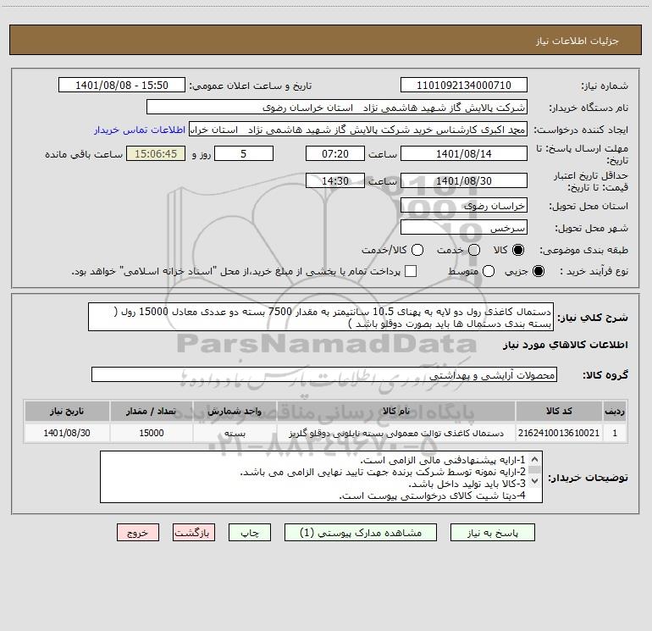Click the need date cell 1401/08/30 in table

point(67,433)
